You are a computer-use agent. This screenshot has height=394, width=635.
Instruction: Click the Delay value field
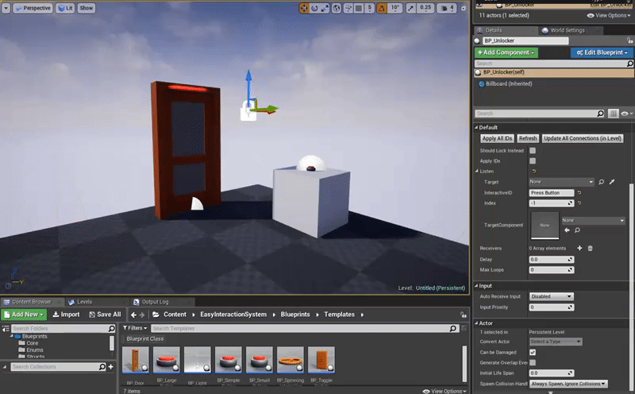coord(551,260)
